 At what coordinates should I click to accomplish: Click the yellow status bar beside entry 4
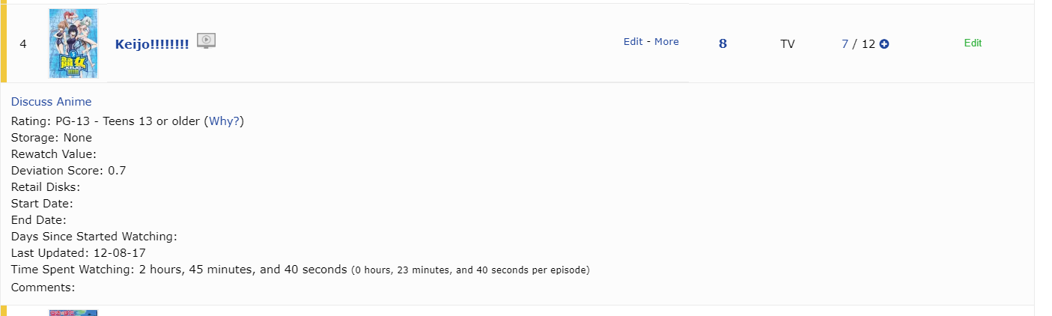tap(3, 43)
